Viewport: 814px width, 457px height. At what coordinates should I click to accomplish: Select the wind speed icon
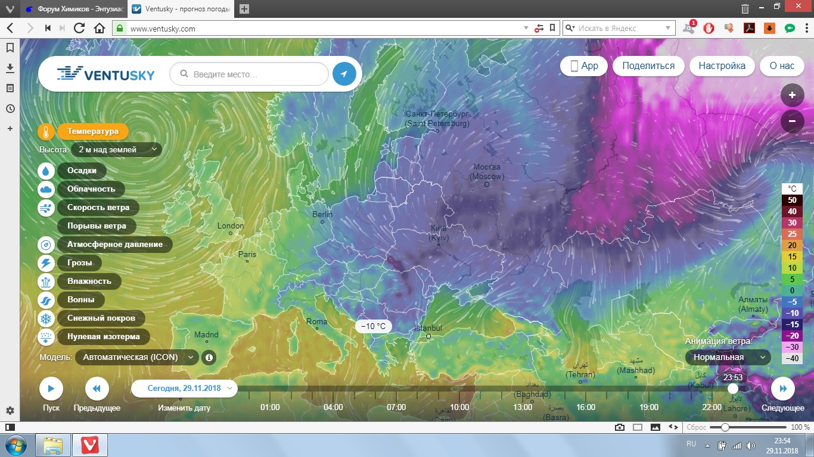tap(46, 208)
